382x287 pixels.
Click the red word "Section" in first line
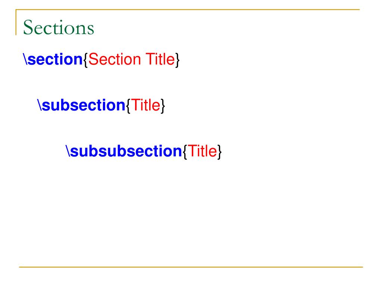pos(115,59)
